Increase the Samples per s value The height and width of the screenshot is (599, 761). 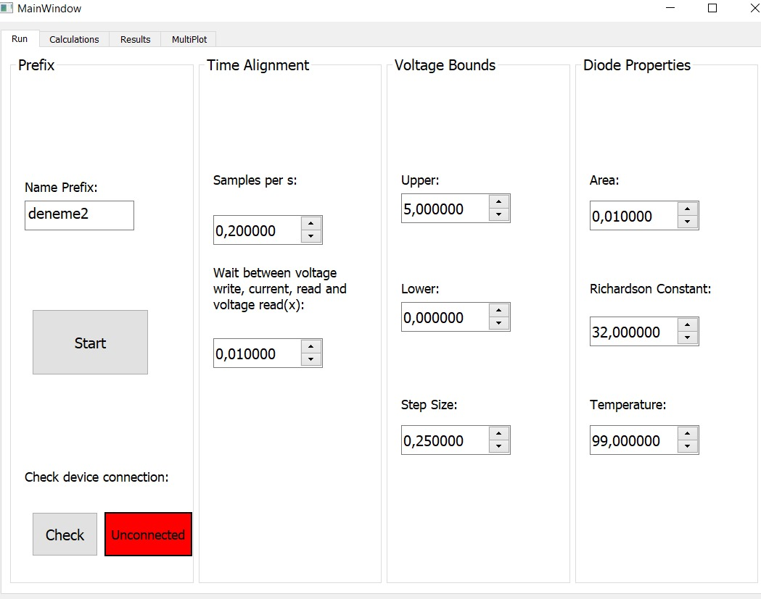[x=310, y=223]
